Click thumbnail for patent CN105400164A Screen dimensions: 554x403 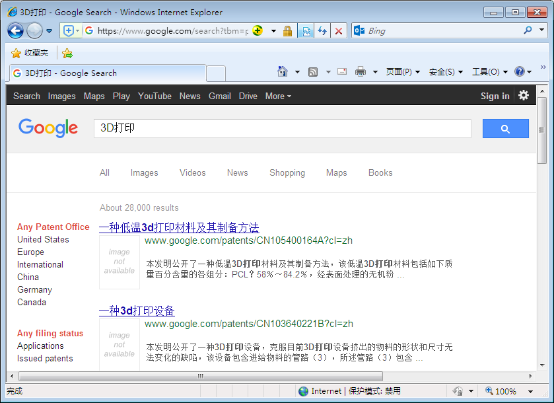[120, 262]
